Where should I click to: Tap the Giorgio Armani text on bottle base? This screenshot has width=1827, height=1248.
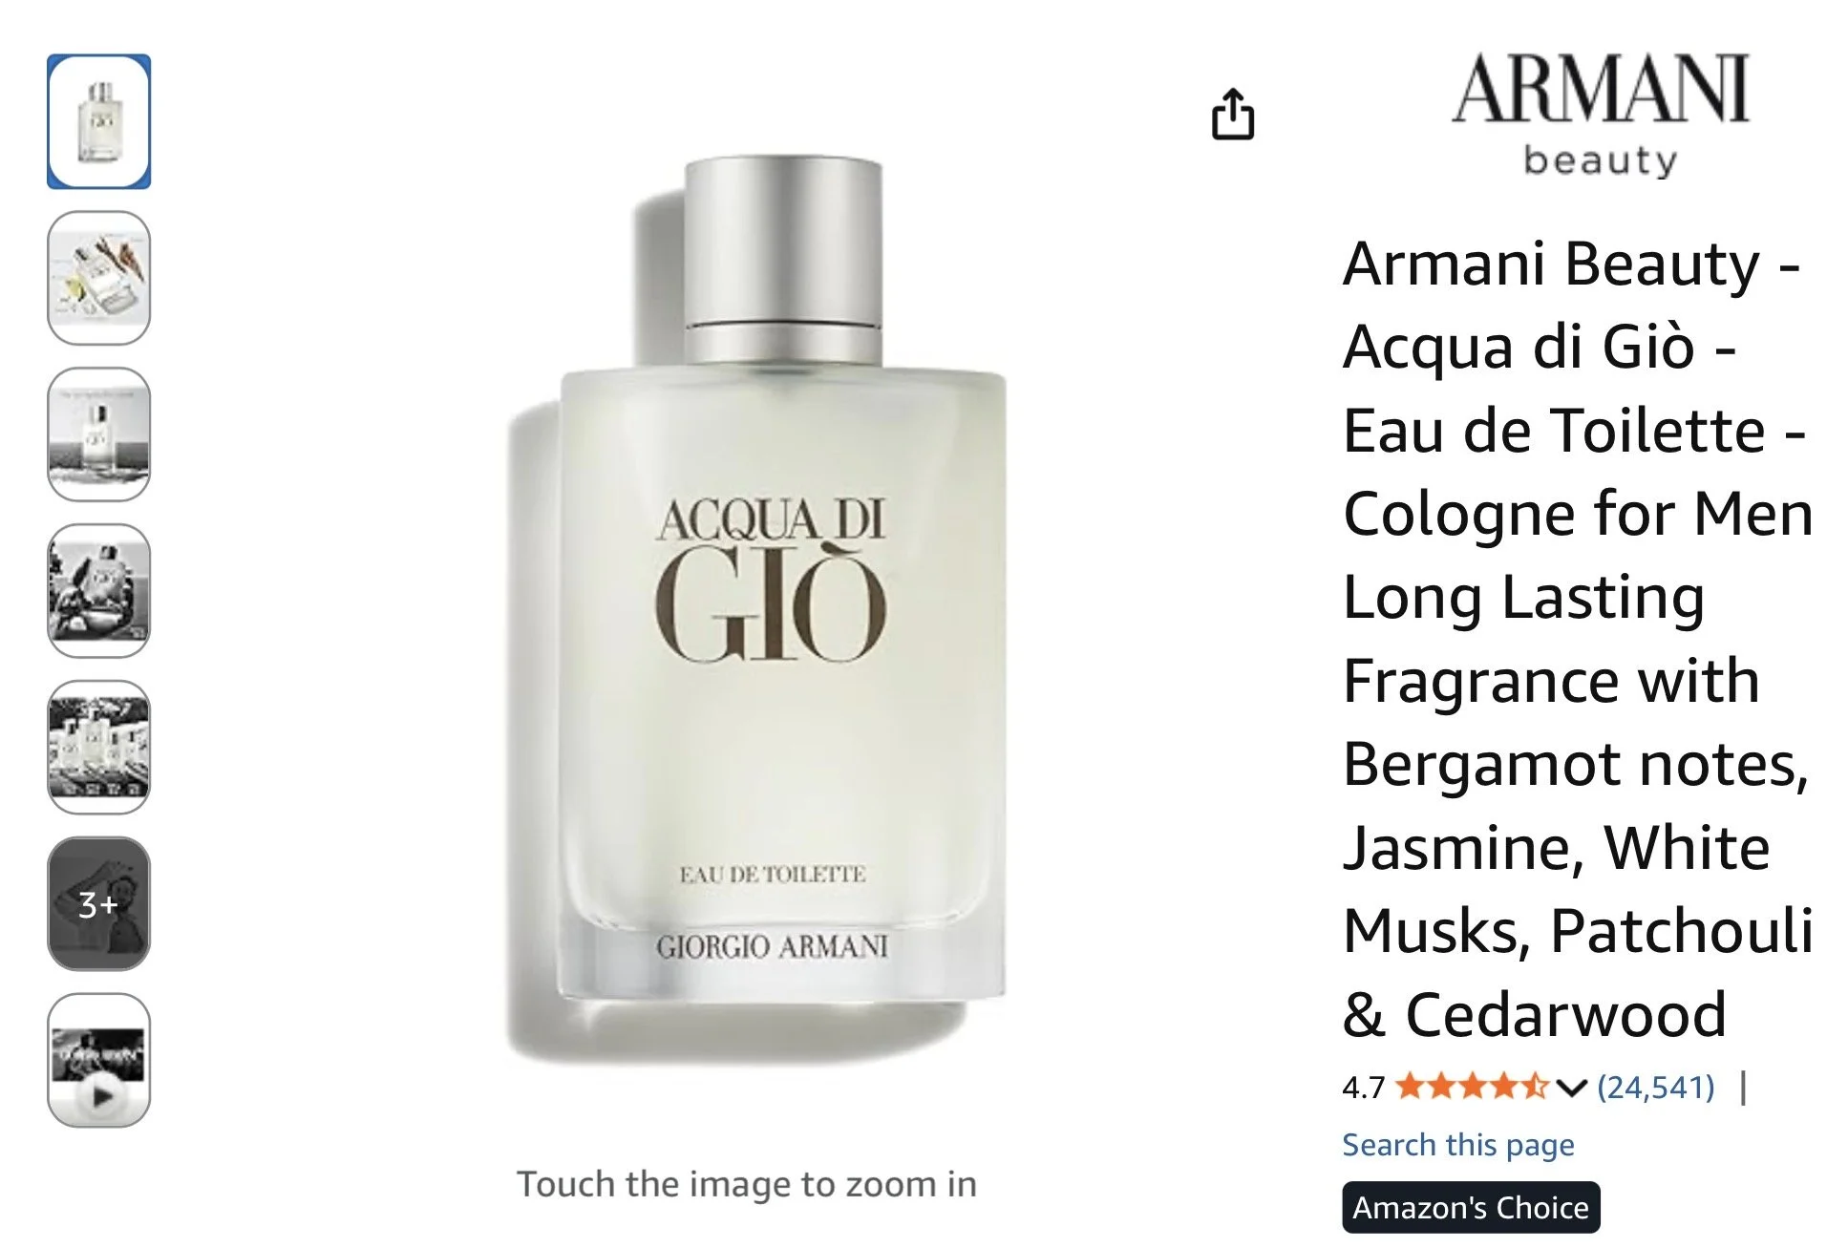[x=772, y=946]
